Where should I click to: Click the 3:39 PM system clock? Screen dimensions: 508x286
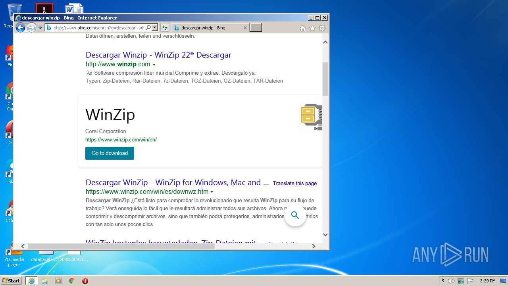(487, 281)
